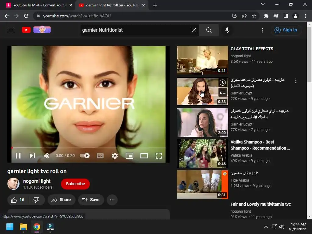The image size is (312, 234).
Task: Select garnier light tvc roll on tab
Action: [x=112, y=5]
